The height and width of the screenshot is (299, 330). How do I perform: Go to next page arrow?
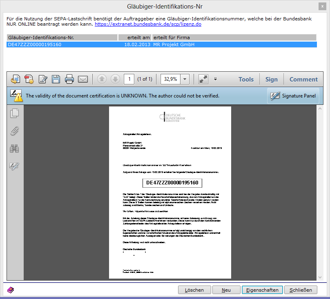[115, 79]
